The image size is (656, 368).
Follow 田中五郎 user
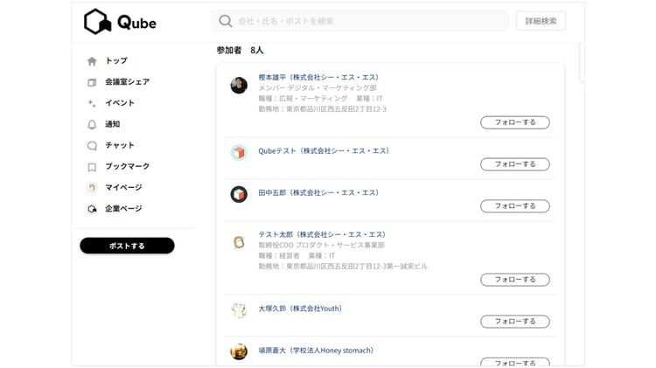coord(515,206)
